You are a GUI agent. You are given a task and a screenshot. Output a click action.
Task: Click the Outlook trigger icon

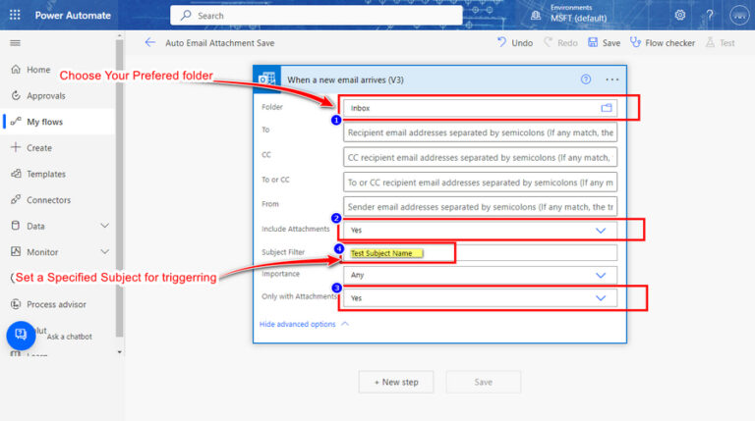pyautogui.click(x=266, y=79)
